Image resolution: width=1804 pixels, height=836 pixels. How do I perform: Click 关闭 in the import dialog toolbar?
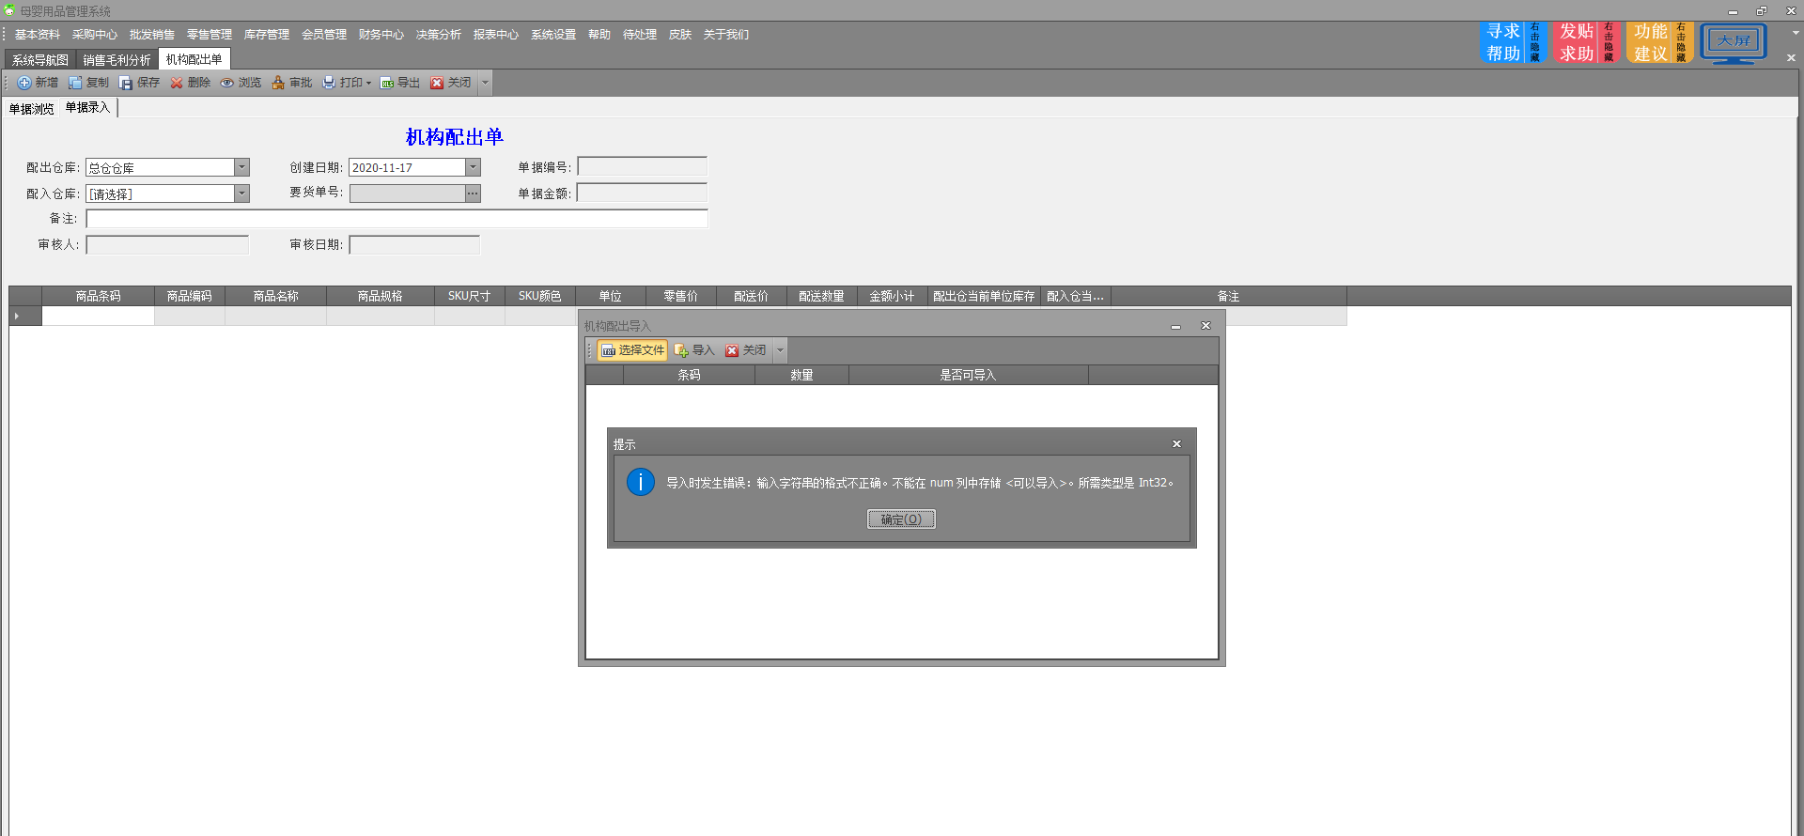(746, 350)
